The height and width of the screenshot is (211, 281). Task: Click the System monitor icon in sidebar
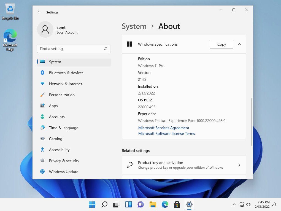(42, 62)
